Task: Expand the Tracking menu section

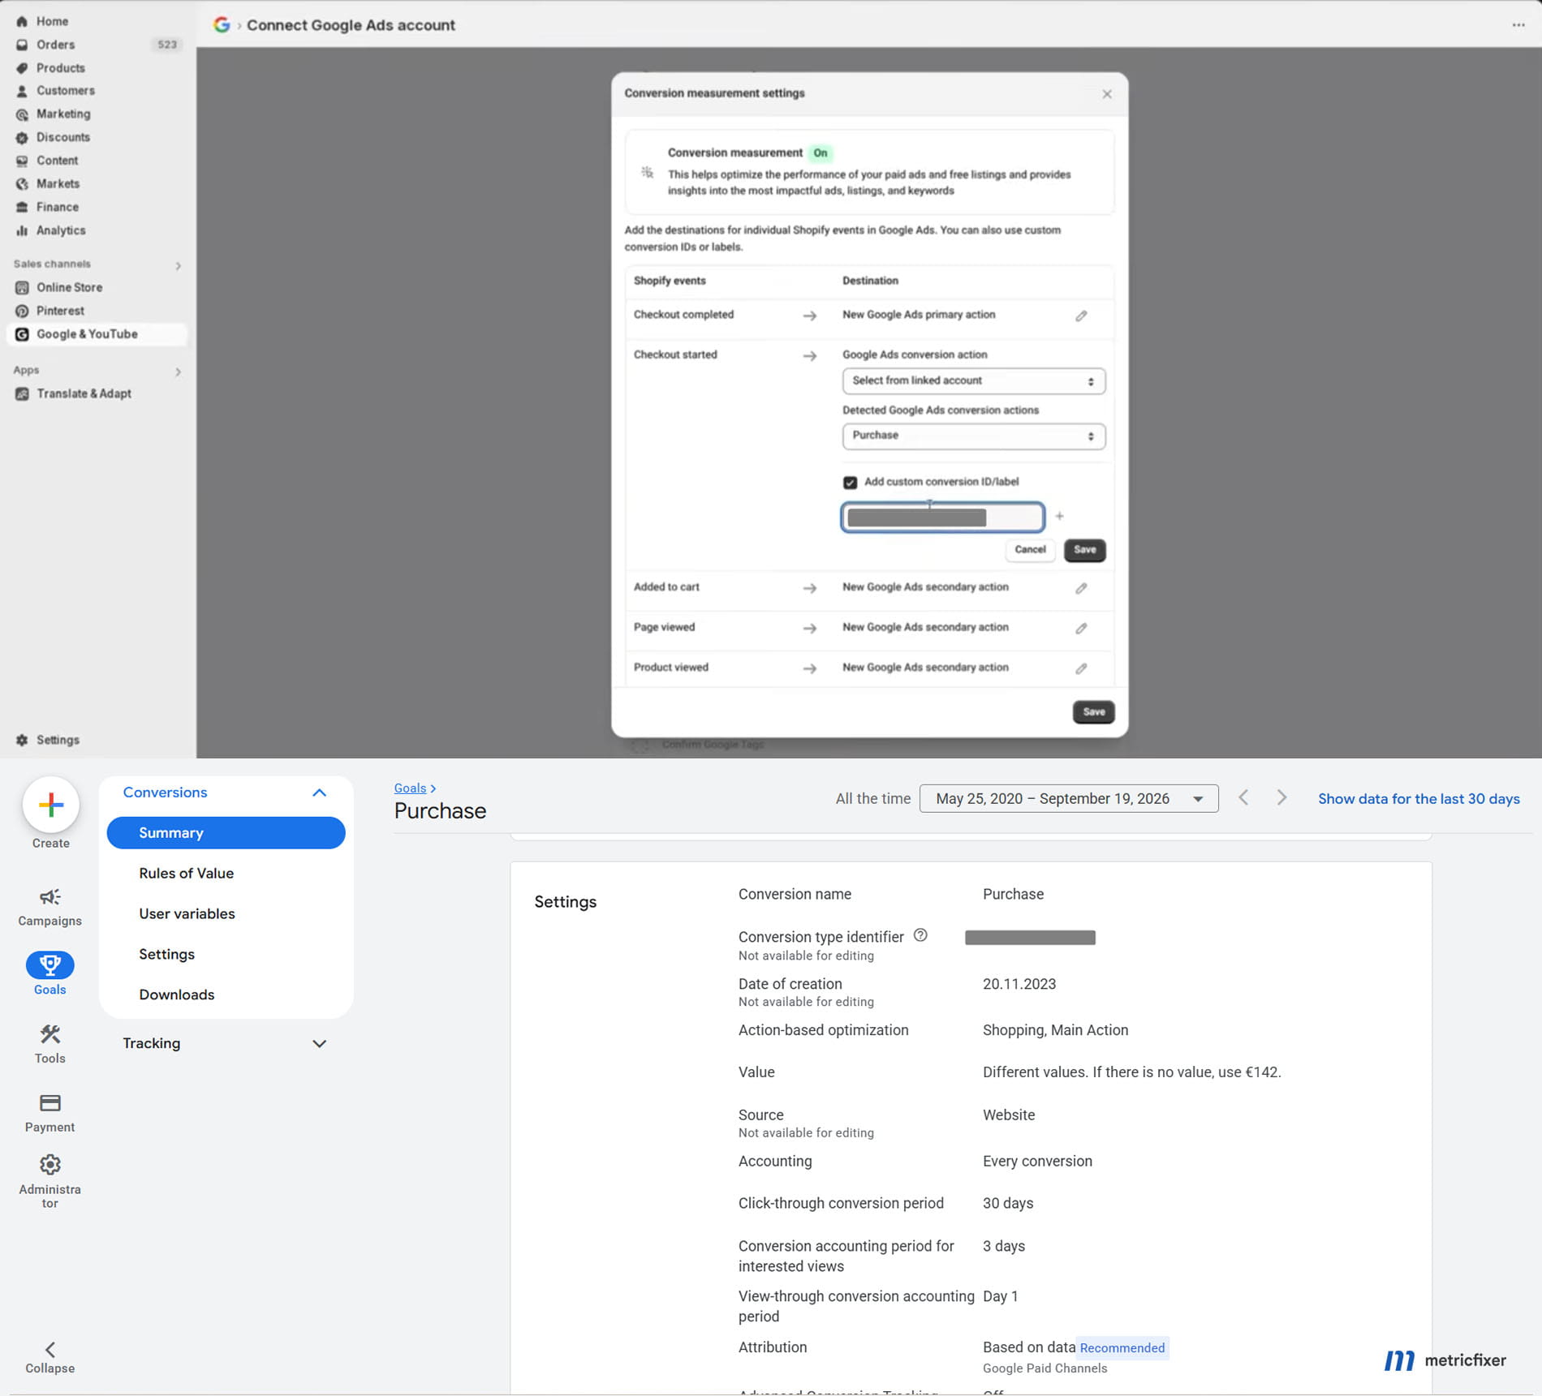Action: [319, 1044]
